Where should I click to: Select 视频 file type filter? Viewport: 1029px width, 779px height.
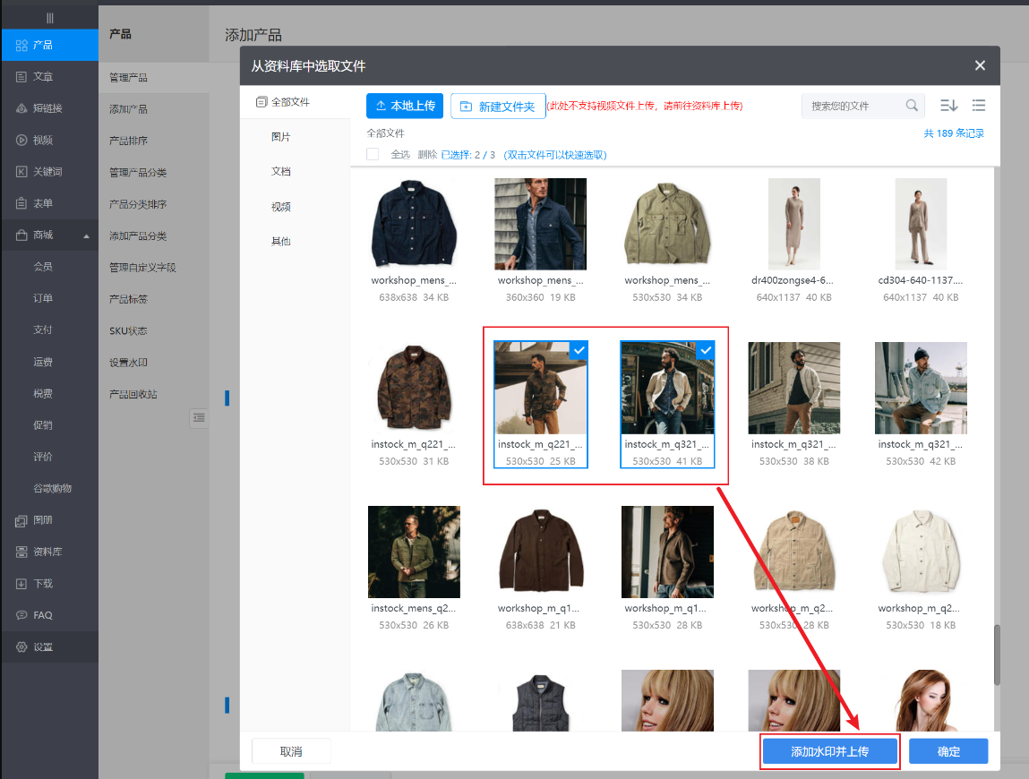point(281,207)
